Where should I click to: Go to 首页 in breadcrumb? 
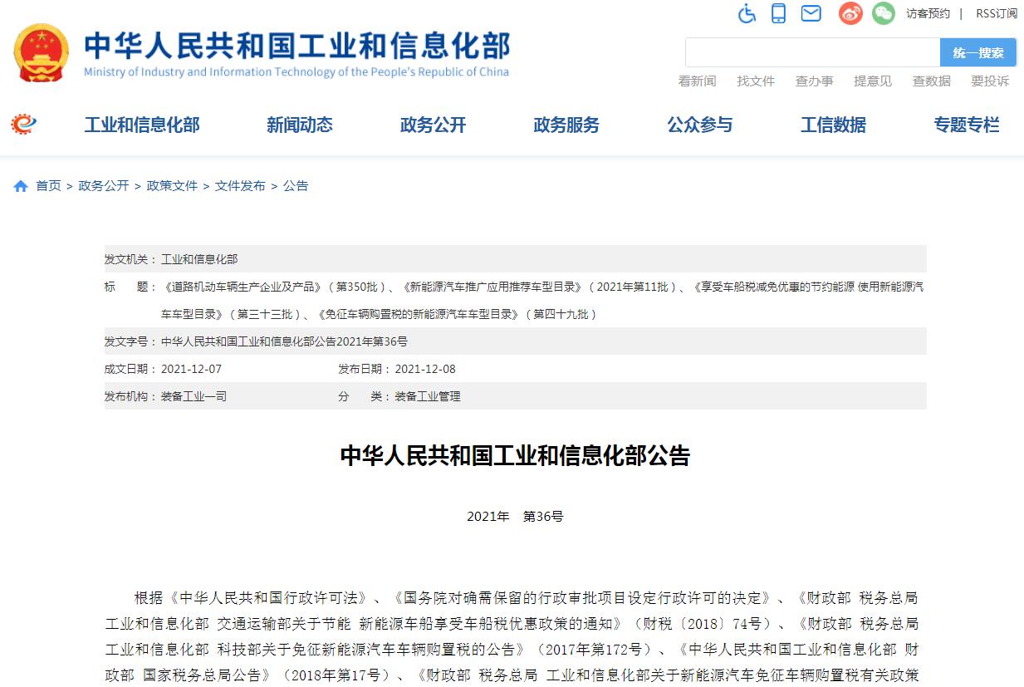(48, 186)
